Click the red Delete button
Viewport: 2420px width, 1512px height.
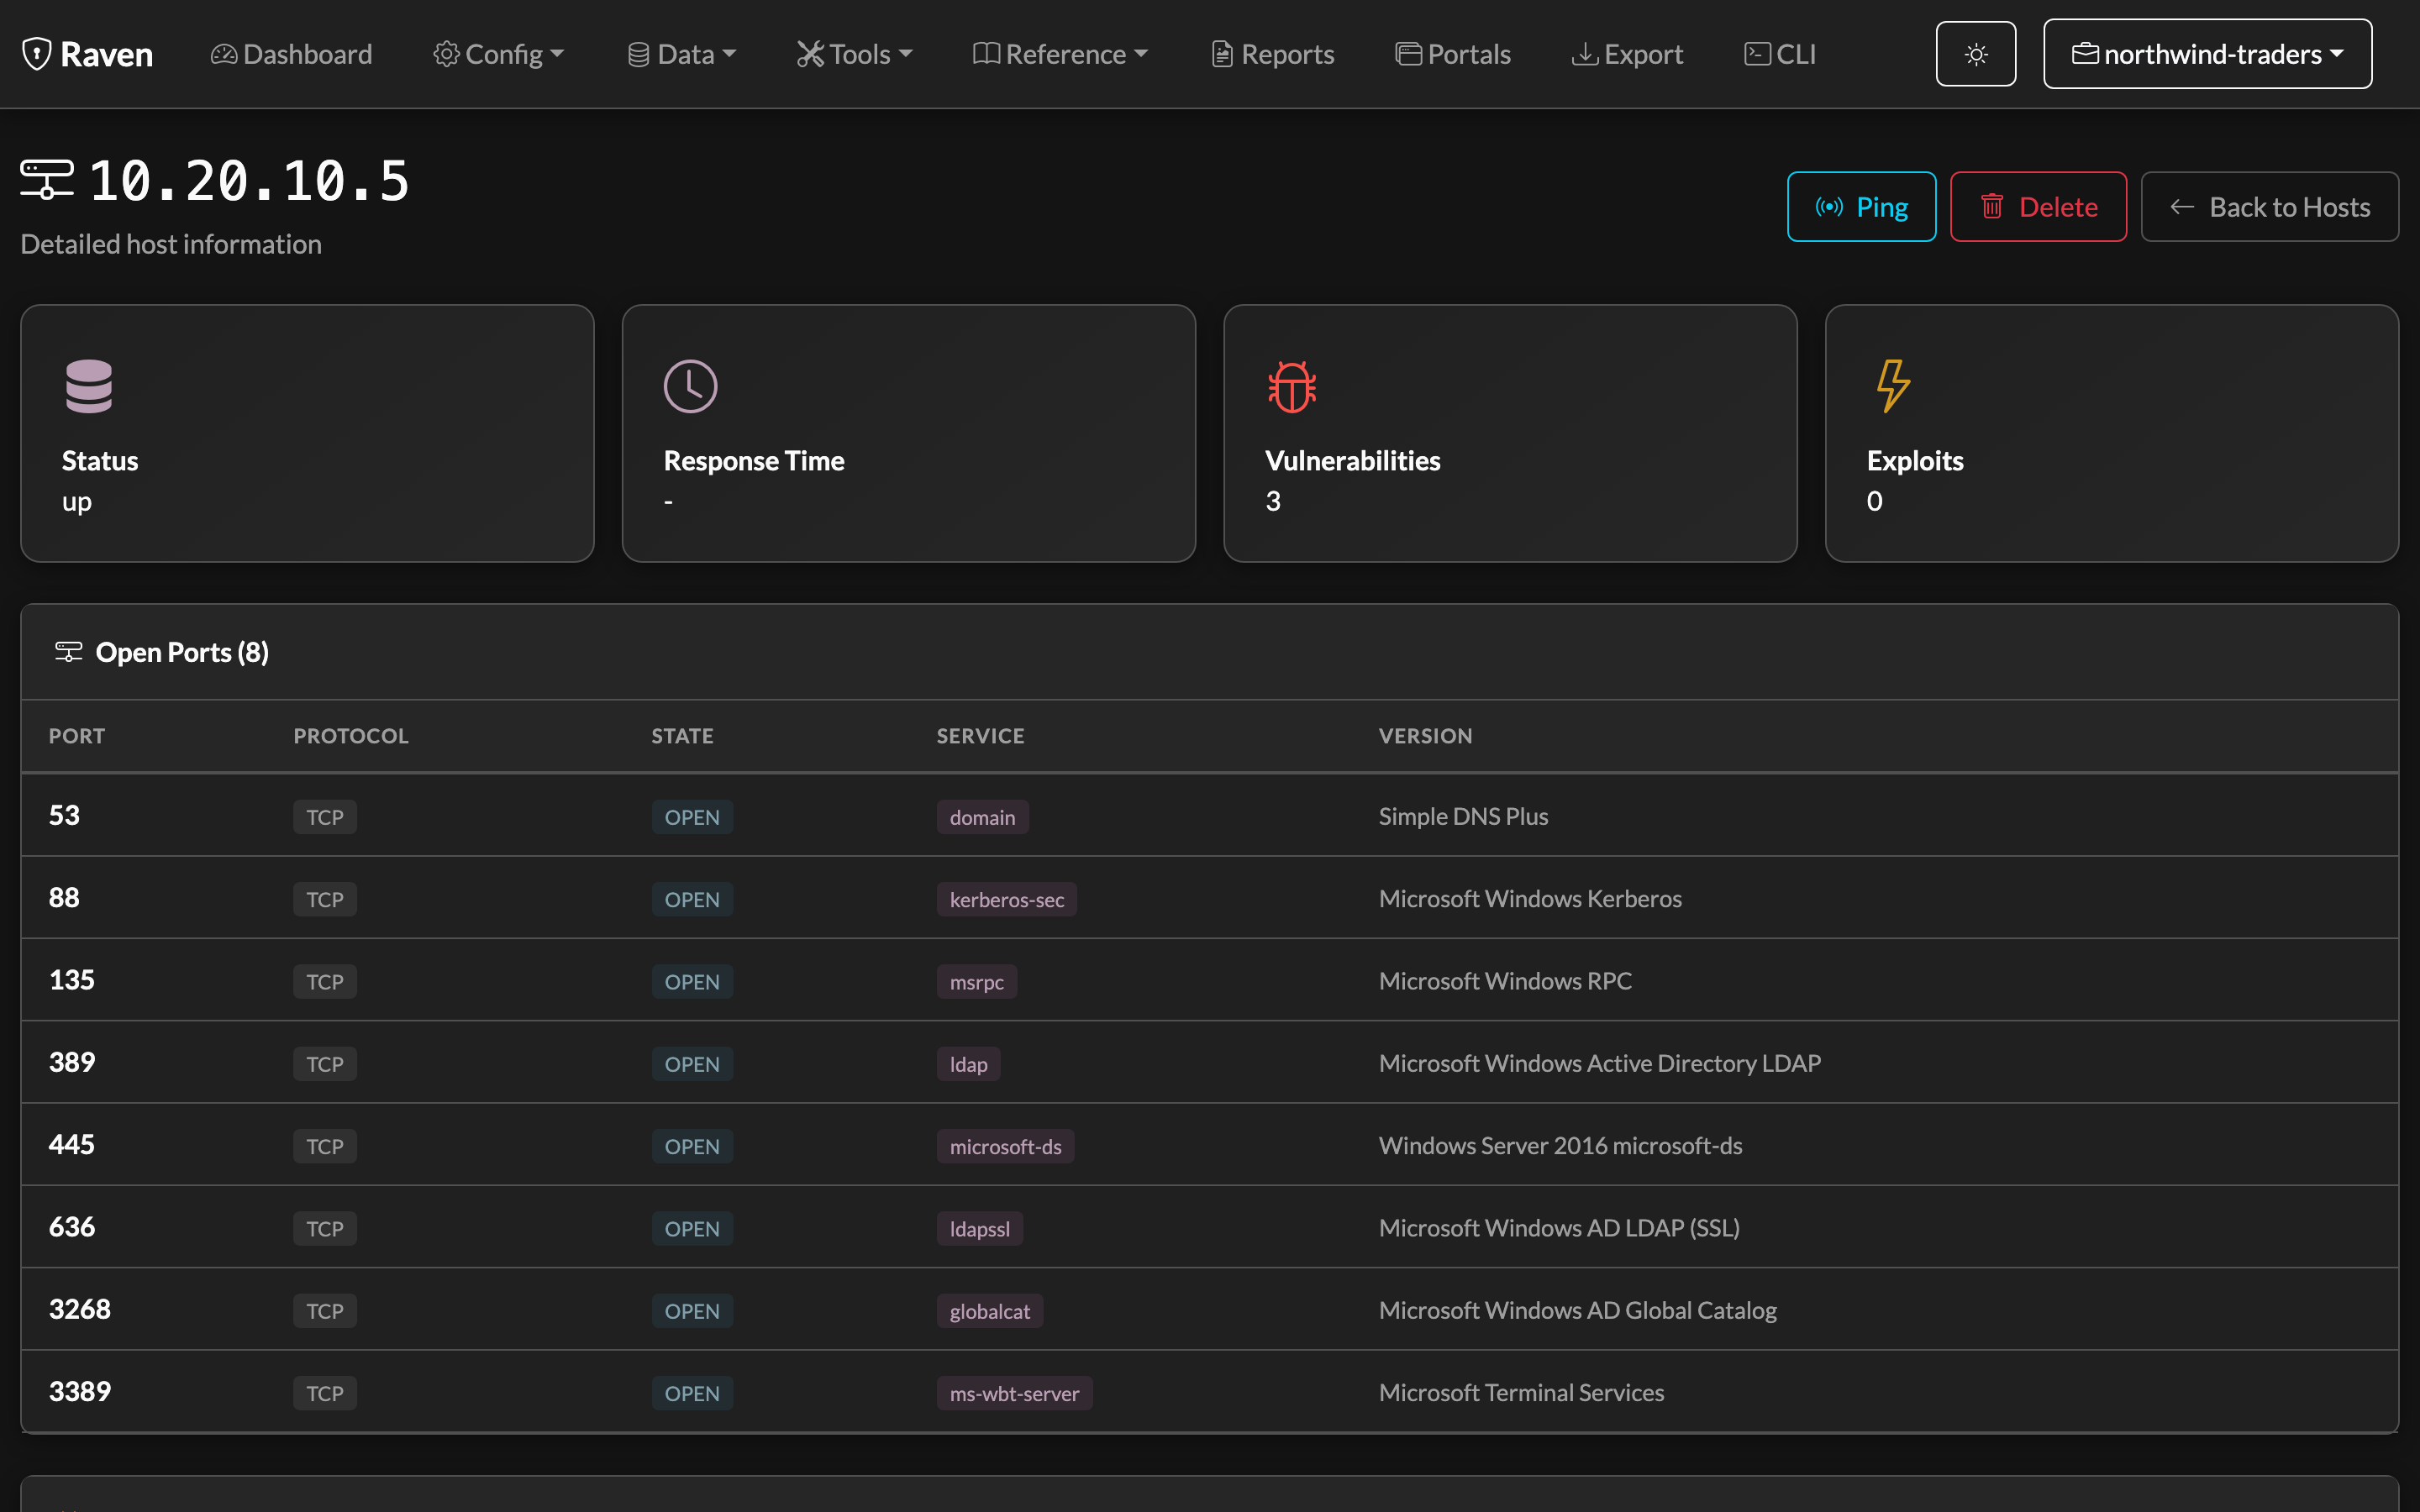[2038, 207]
